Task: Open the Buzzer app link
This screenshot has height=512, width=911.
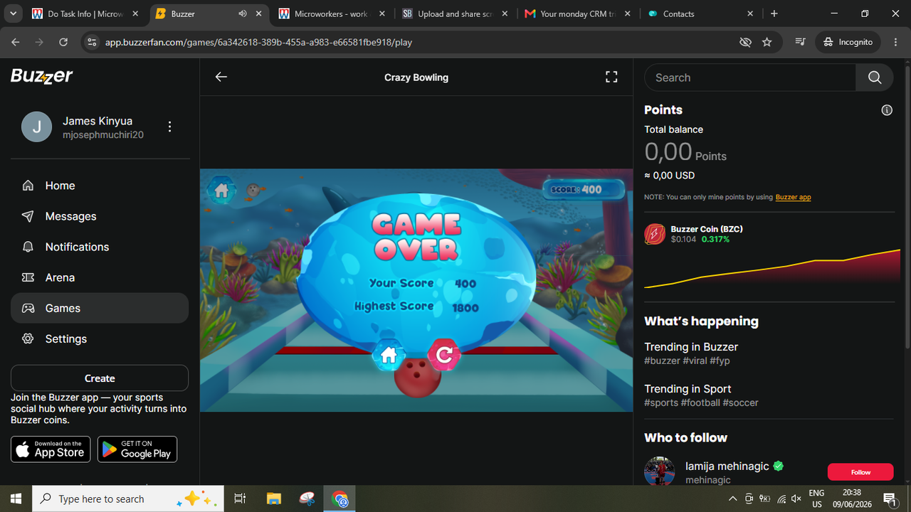Action: pyautogui.click(x=793, y=197)
